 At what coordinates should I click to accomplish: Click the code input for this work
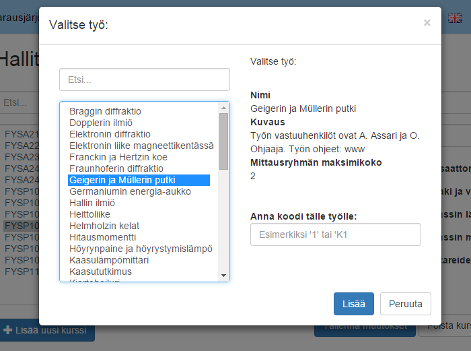[x=336, y=234]
